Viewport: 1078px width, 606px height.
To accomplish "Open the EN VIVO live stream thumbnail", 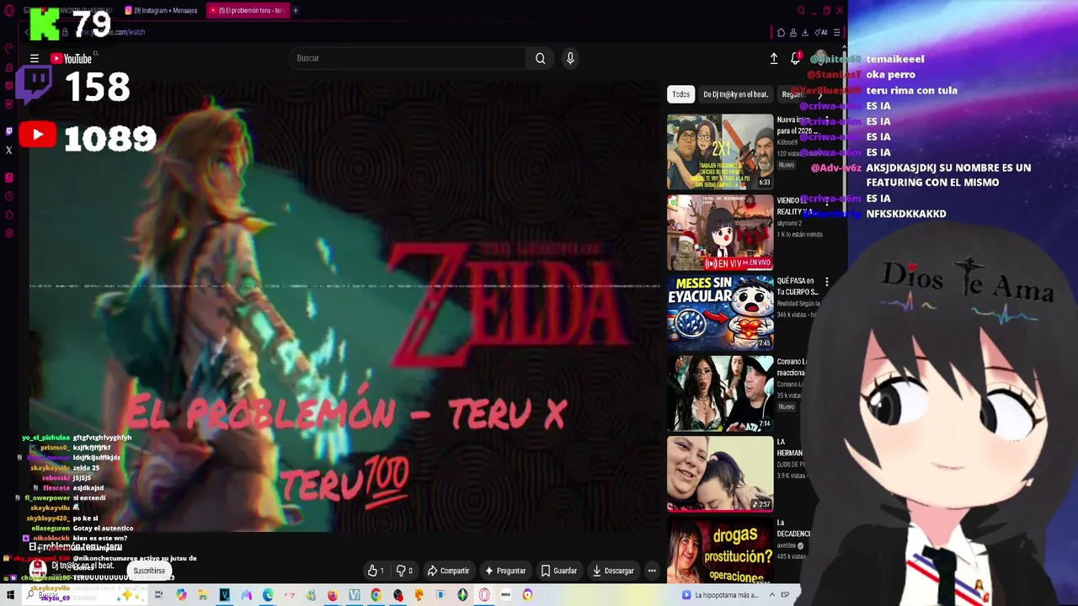I will [720, 233].
